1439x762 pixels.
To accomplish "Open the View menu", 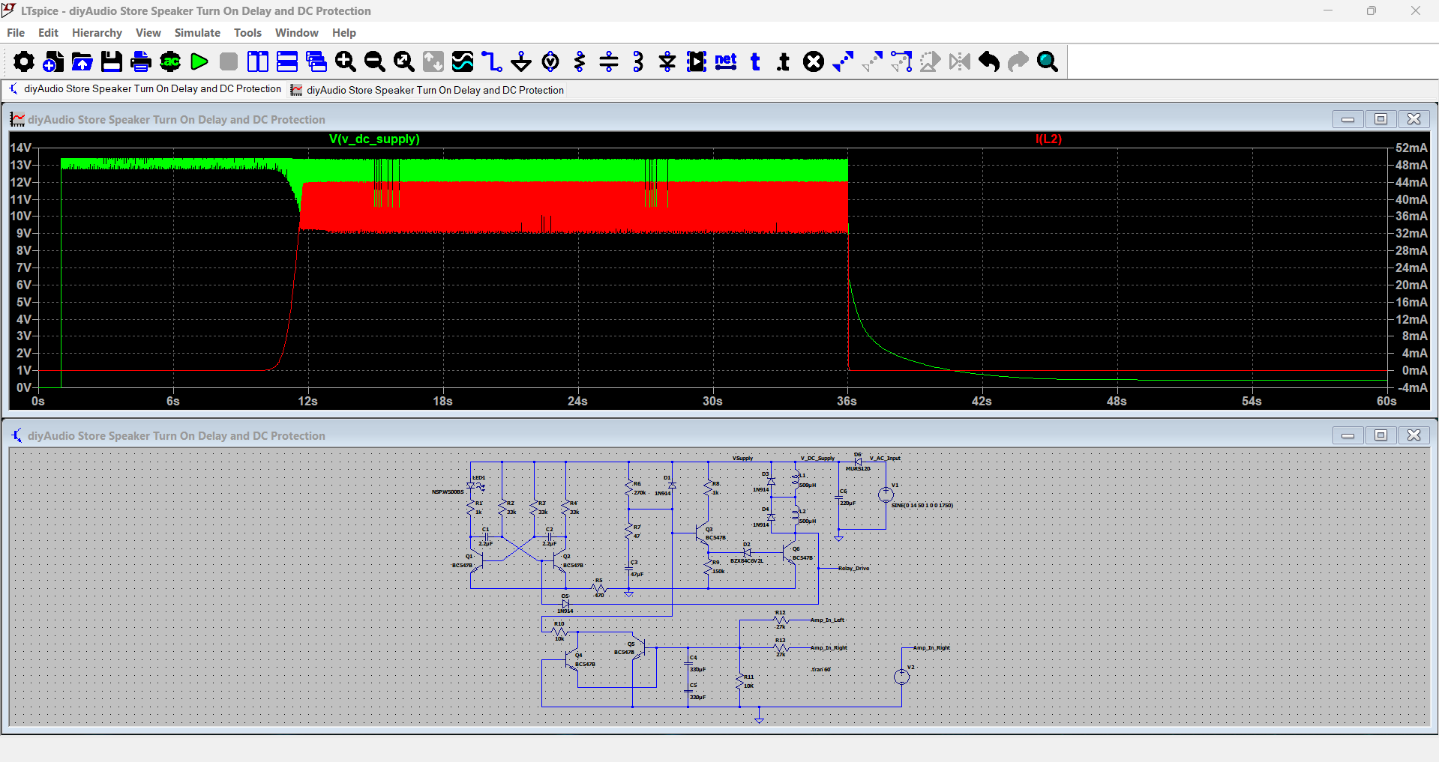I will pyautogui.click(x=148, y=33).
